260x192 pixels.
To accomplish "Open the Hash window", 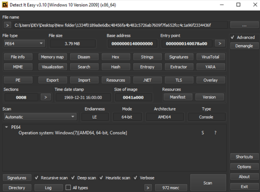I will pos(116,67).
